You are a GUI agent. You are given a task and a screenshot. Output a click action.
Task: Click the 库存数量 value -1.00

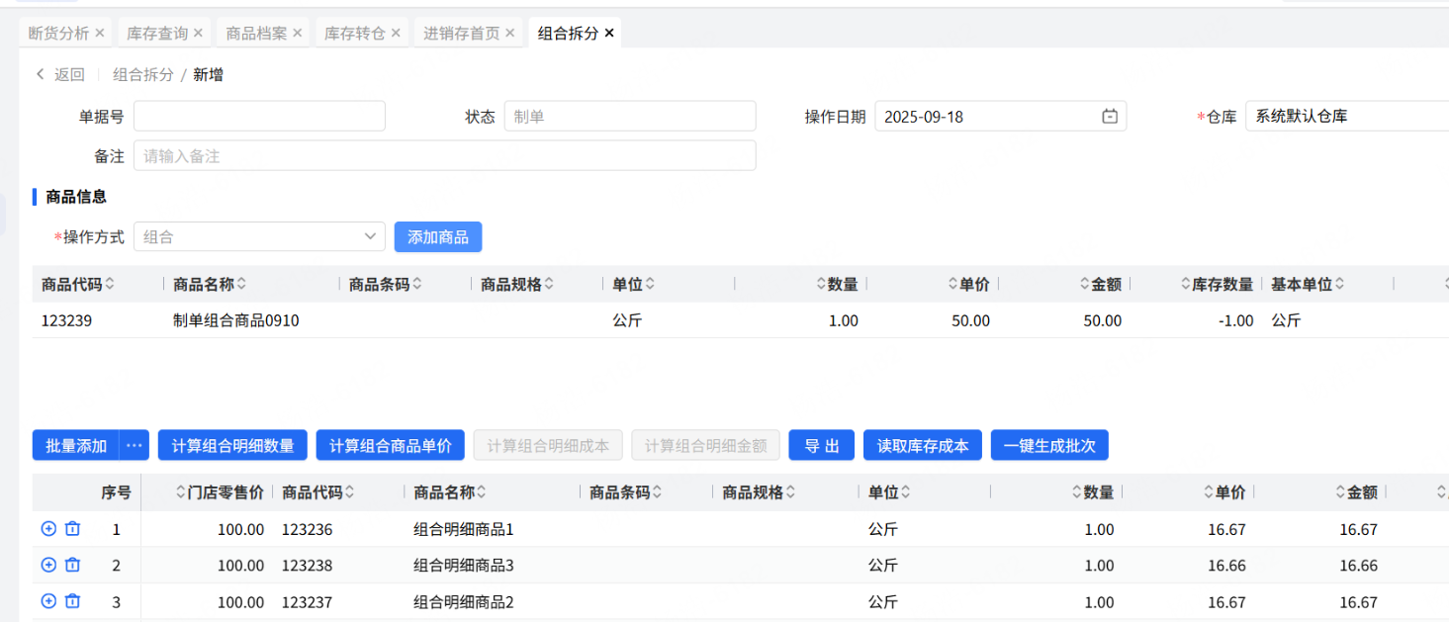point(1235,320)
